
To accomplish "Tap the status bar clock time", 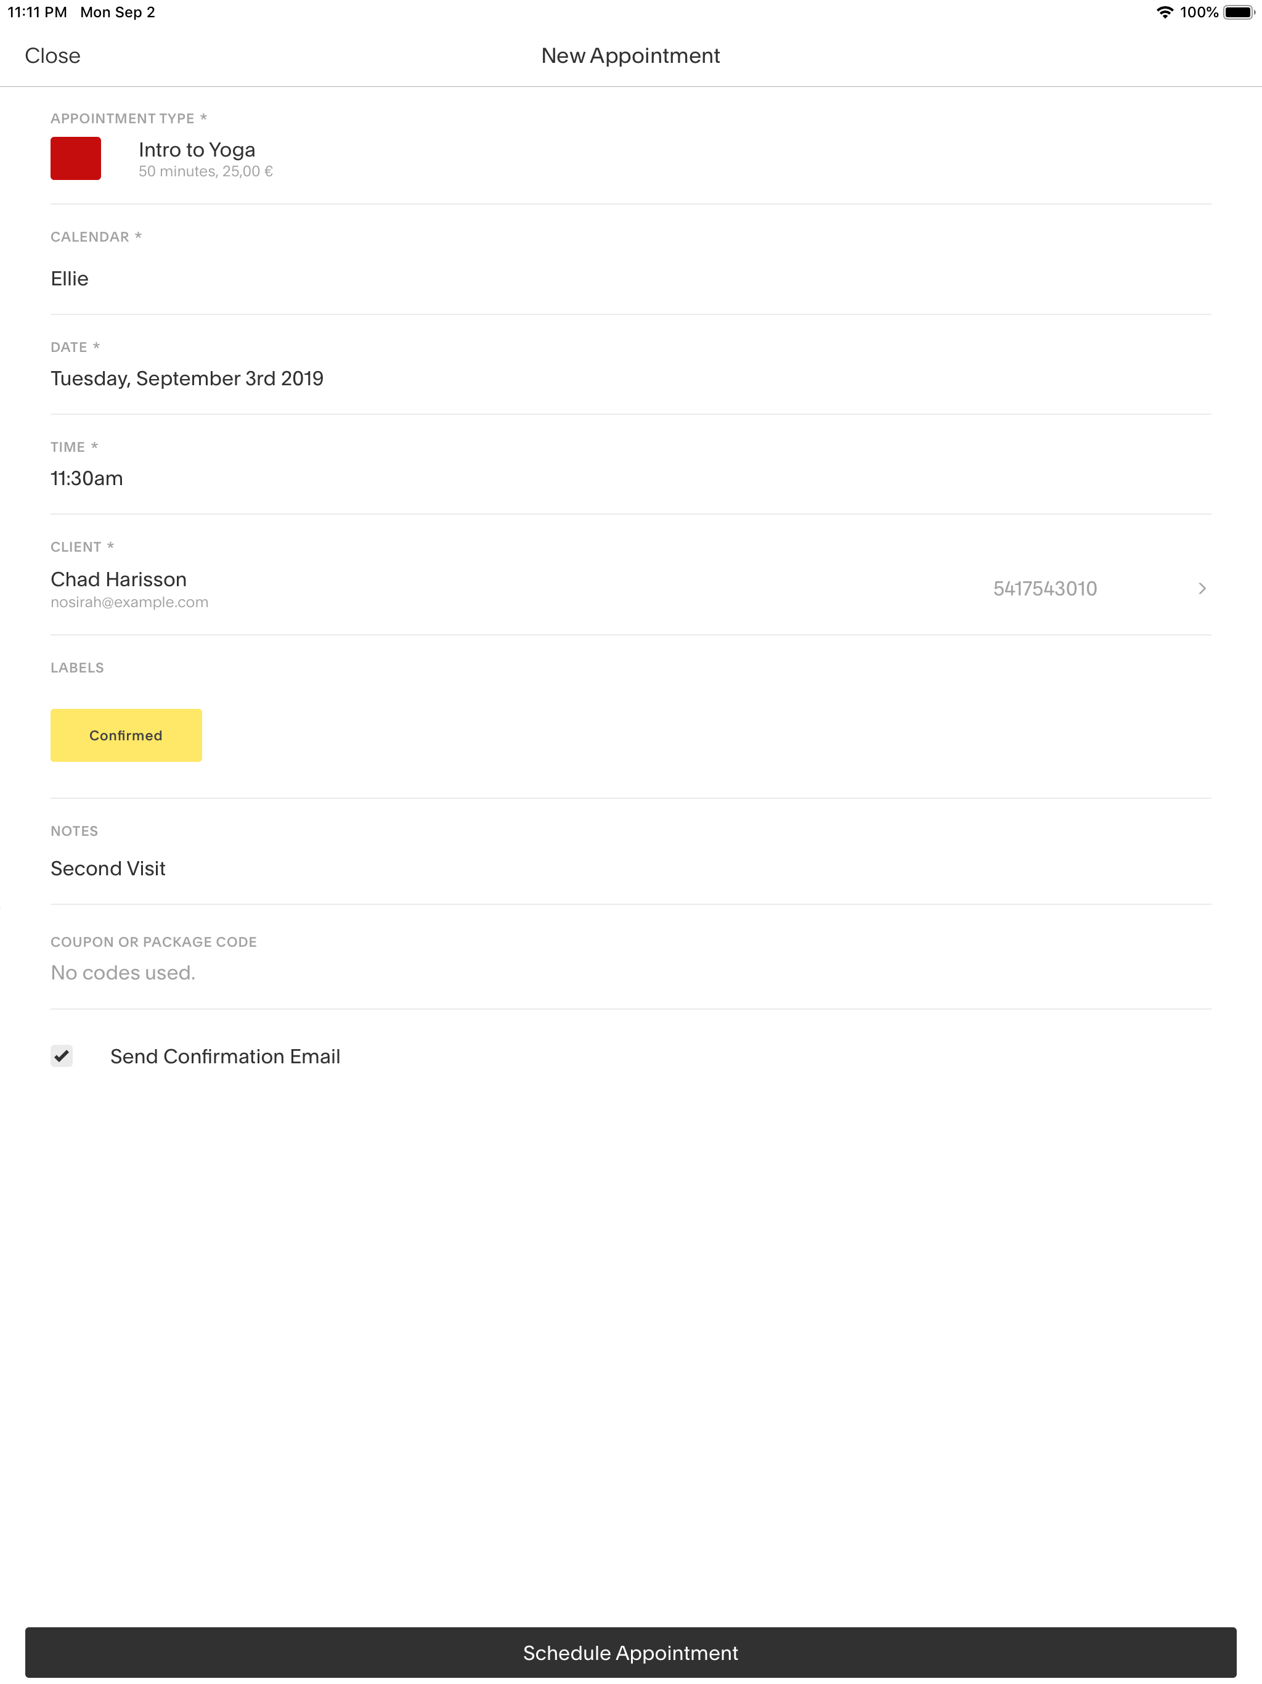I will (x=38, y=12).
